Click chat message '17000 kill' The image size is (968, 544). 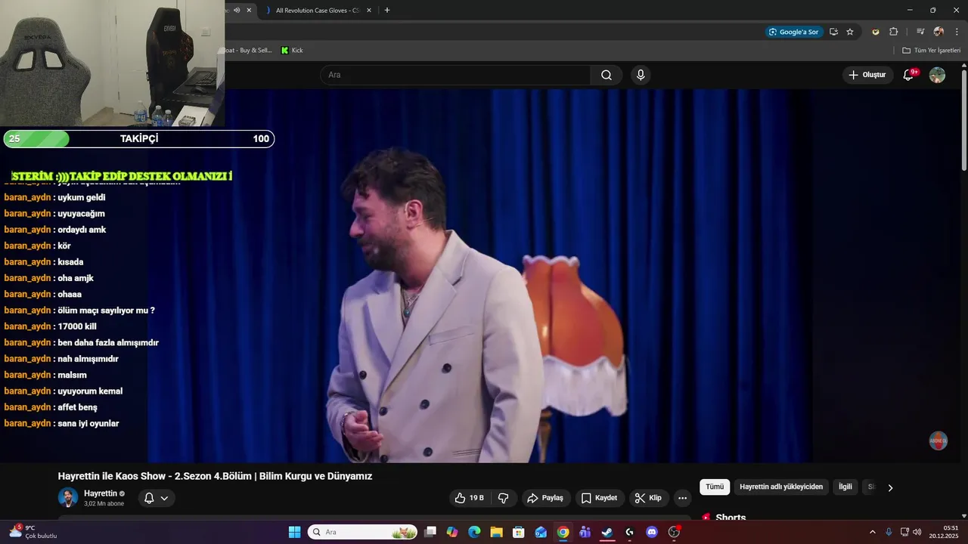pyautogui.click(x=77, y=326)
